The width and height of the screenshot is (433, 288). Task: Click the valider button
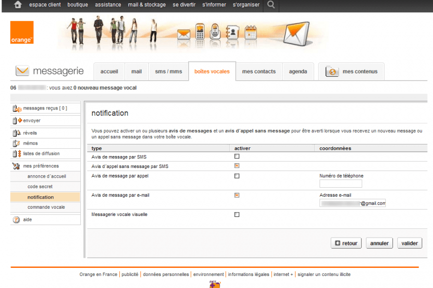coord(409,243)
